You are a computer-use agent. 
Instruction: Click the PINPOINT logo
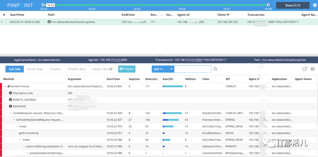point(20,5)
